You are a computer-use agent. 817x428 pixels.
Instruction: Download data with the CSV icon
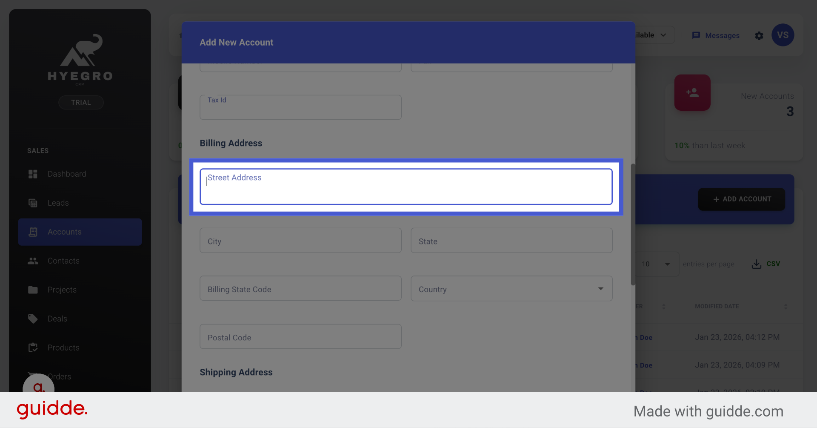[756, 264]
